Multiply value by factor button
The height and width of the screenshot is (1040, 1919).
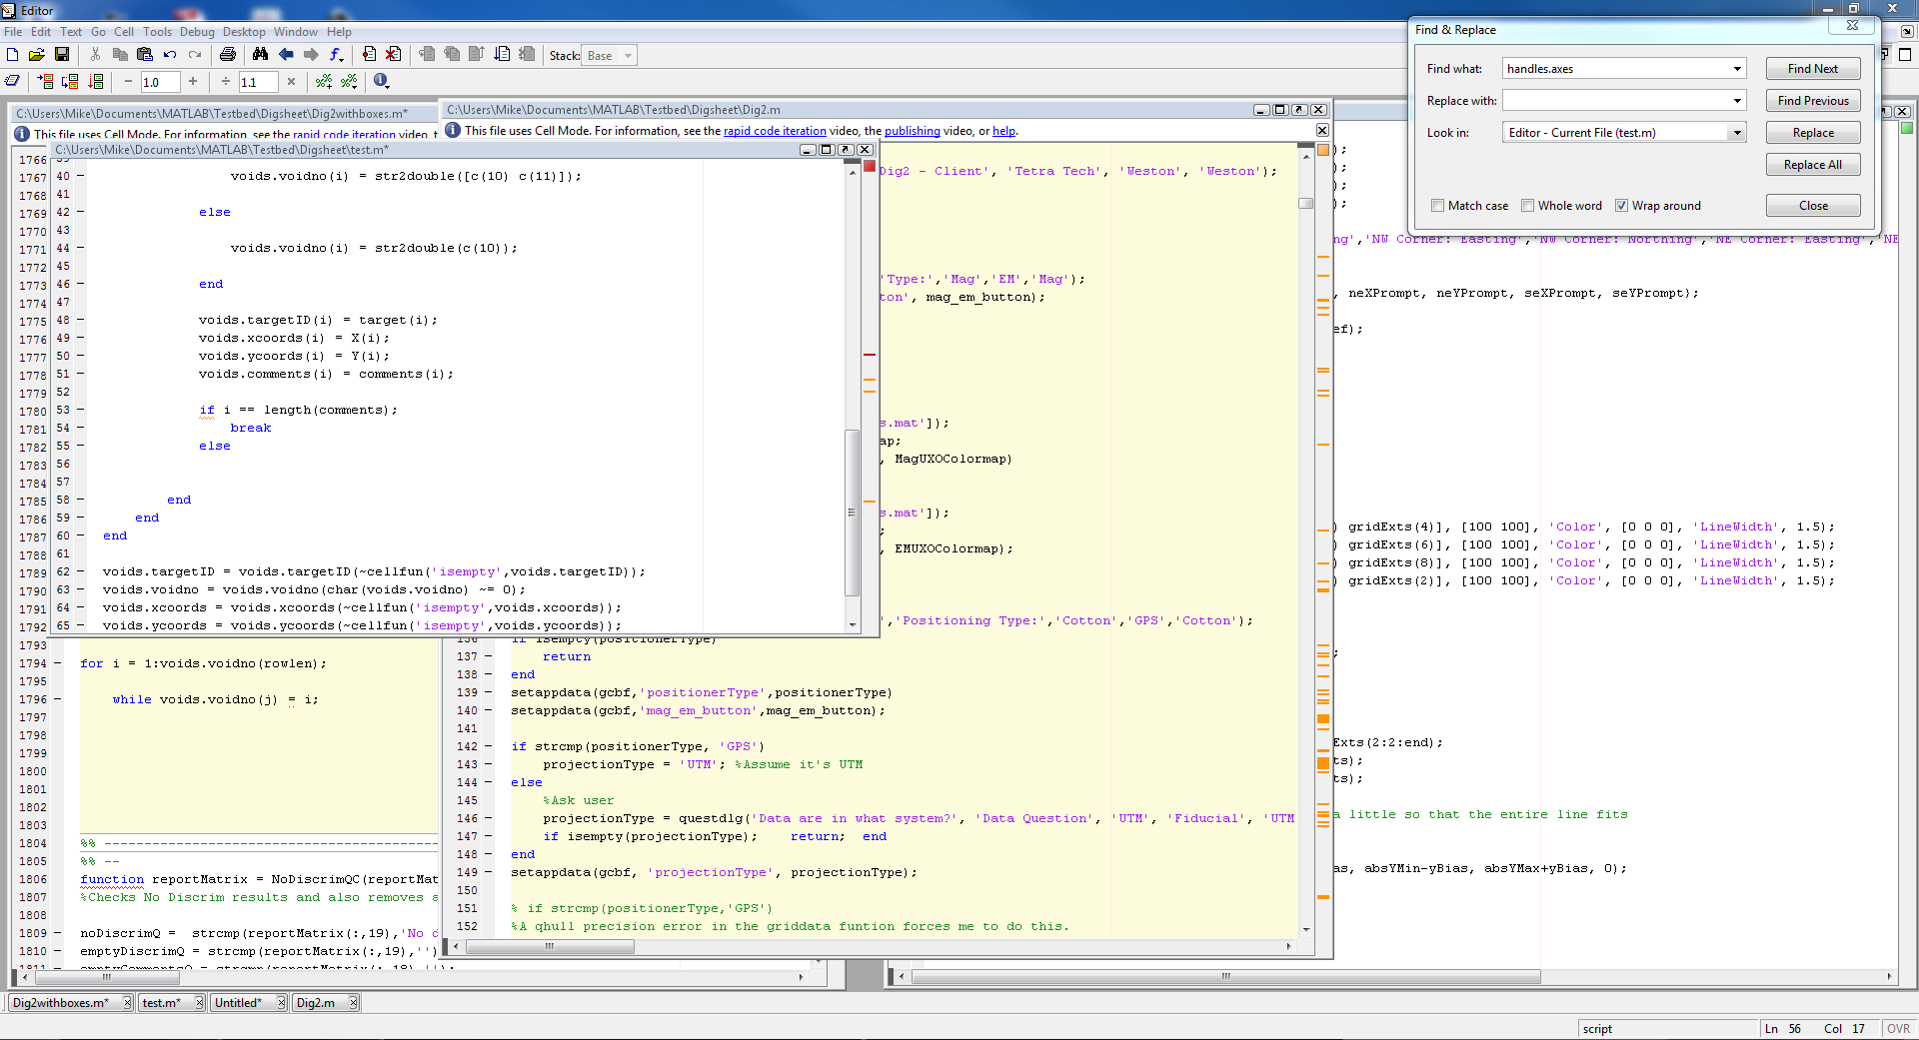[291, 81]
